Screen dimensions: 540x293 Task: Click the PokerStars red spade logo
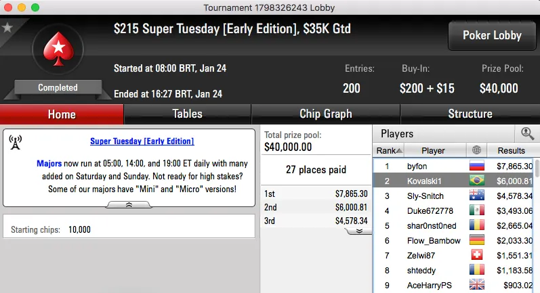click(x=58, y=51)
